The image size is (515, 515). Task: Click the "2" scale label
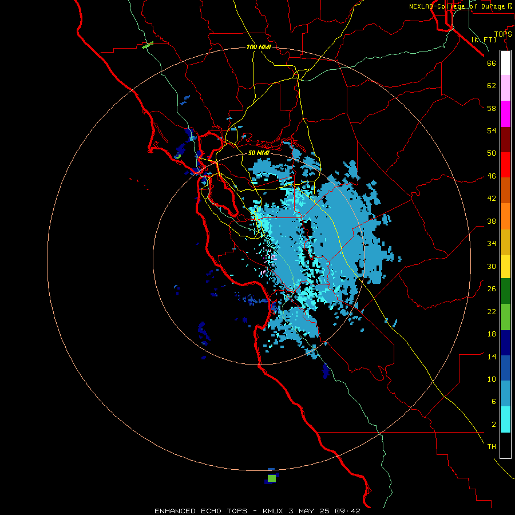click(x=494, y=425)
